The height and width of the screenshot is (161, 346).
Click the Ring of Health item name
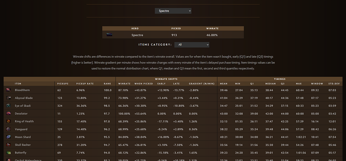24,121
